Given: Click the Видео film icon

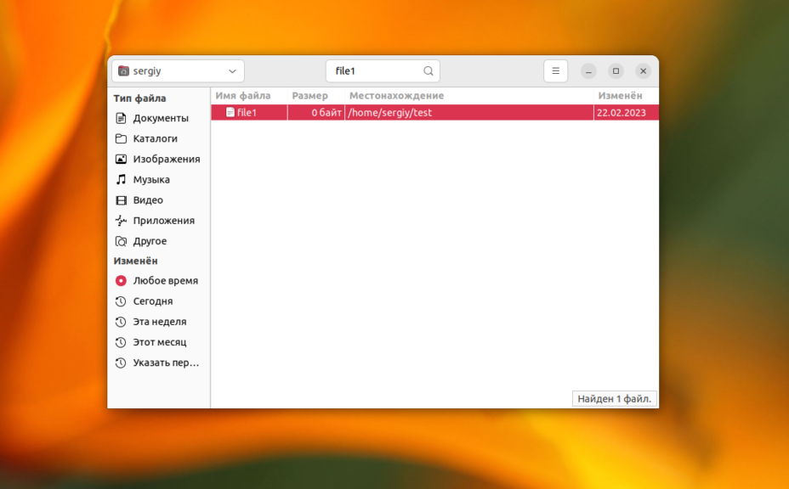Looking at the screenshot, I should click(121, 200).
